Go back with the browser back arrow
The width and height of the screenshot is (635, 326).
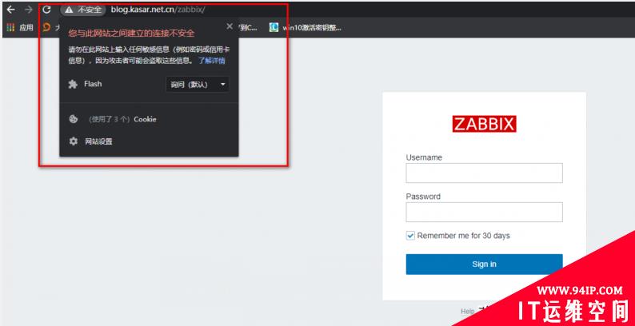pos(11,10)
